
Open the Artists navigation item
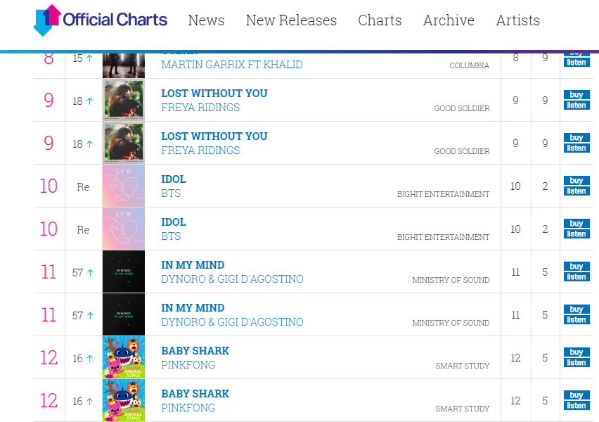click(x=518, y=20)
